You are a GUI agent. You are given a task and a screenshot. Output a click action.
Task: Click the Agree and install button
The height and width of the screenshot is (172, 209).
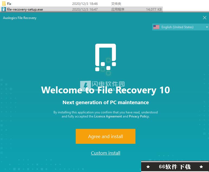(x=105, y=136)
